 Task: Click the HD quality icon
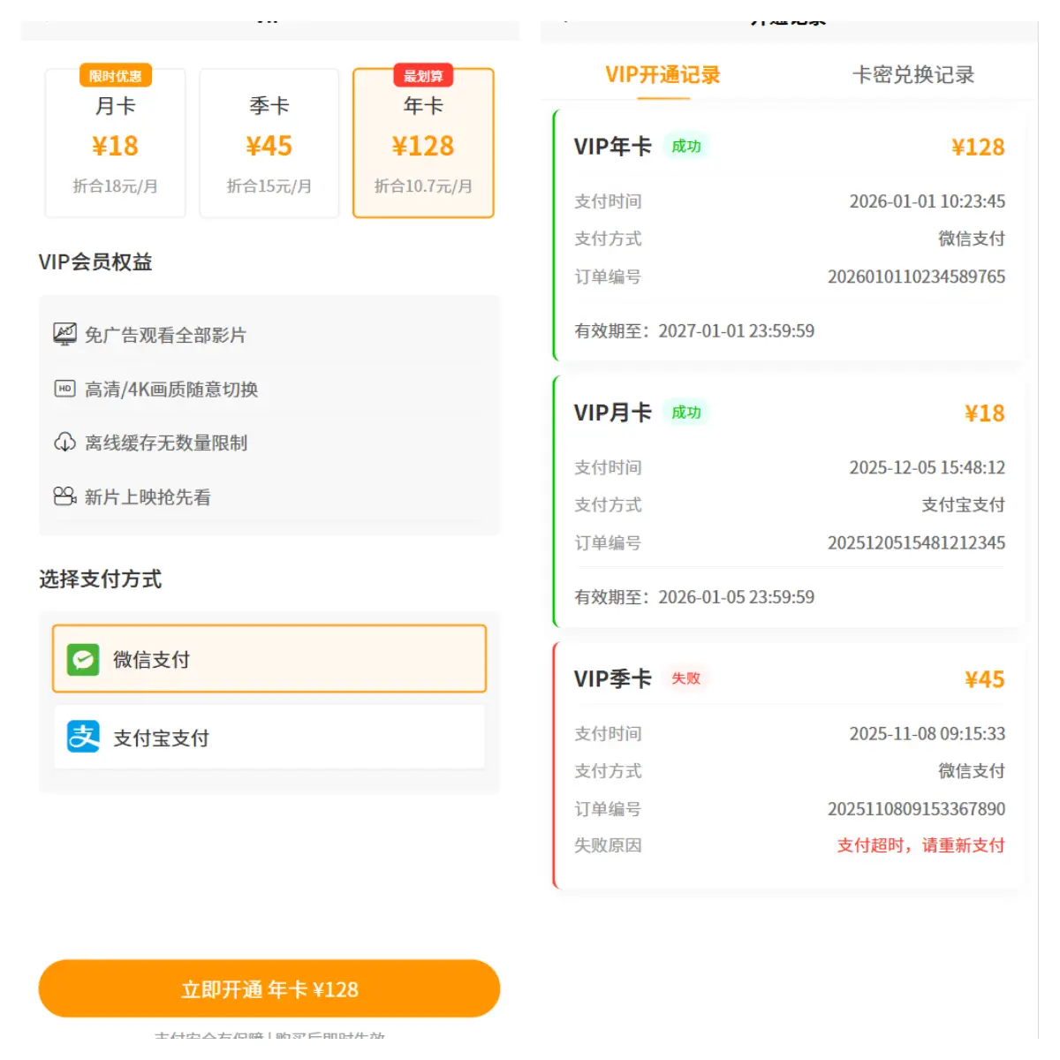pos(64,389)
